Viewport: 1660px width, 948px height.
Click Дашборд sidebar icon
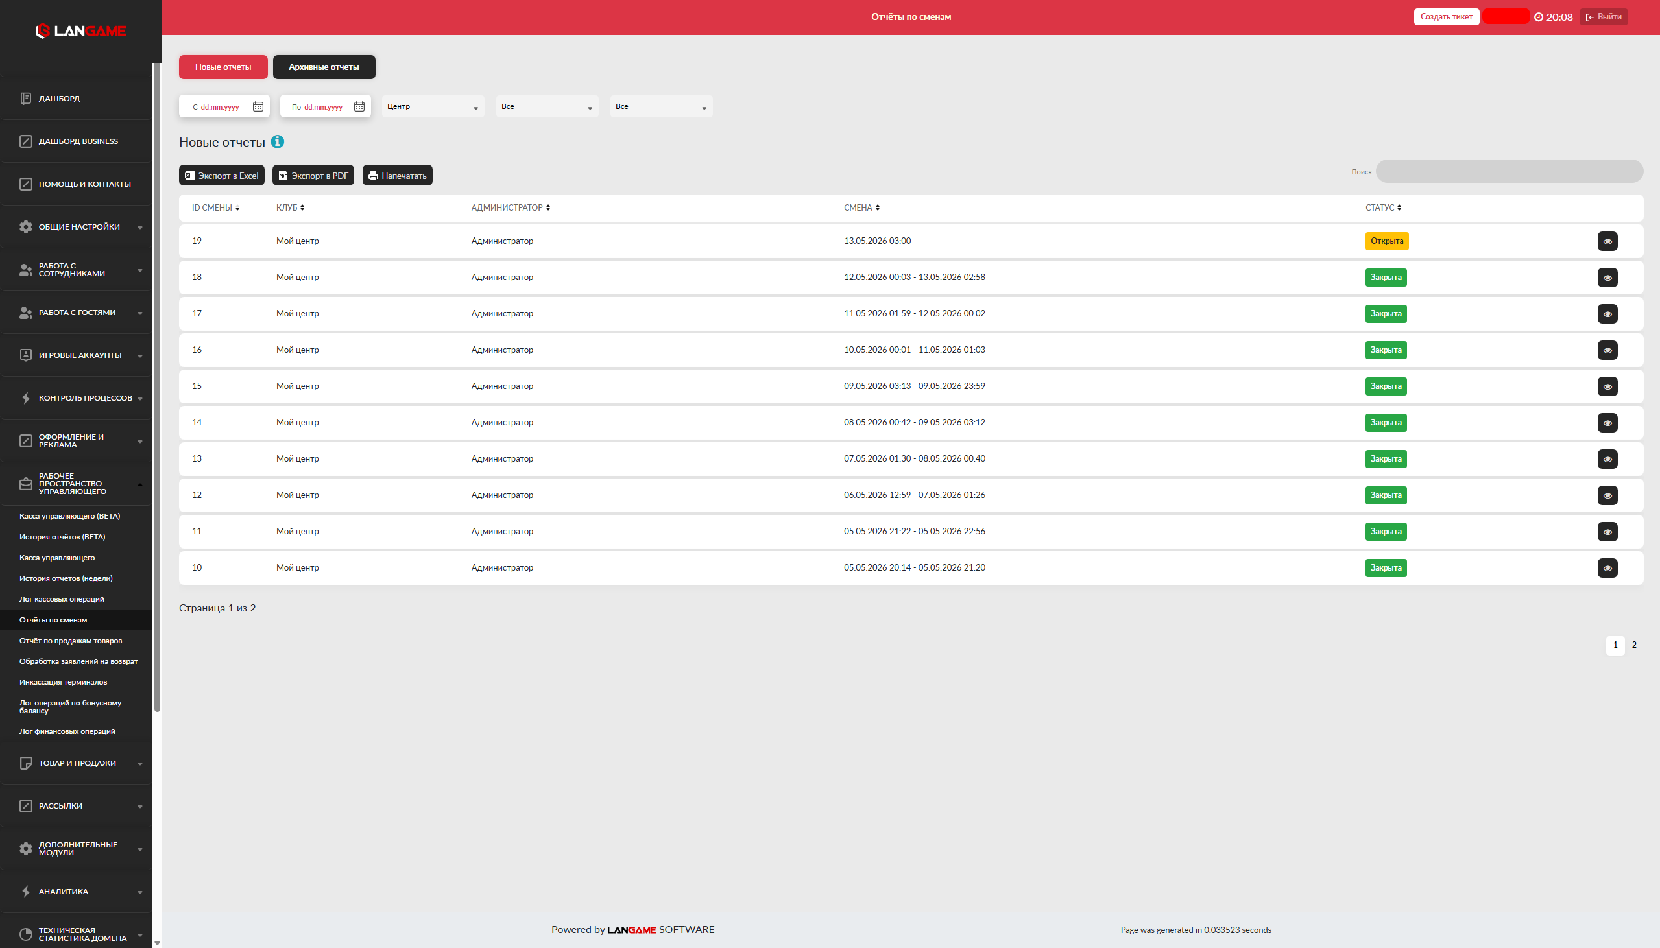pyautogui.click(x=25, y=99)
